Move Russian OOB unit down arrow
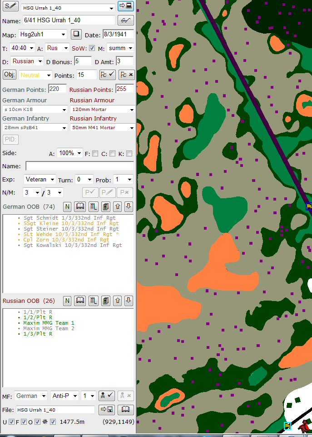Image resolution: width=312 pixels, height=437 pixels. click(129, 301)
